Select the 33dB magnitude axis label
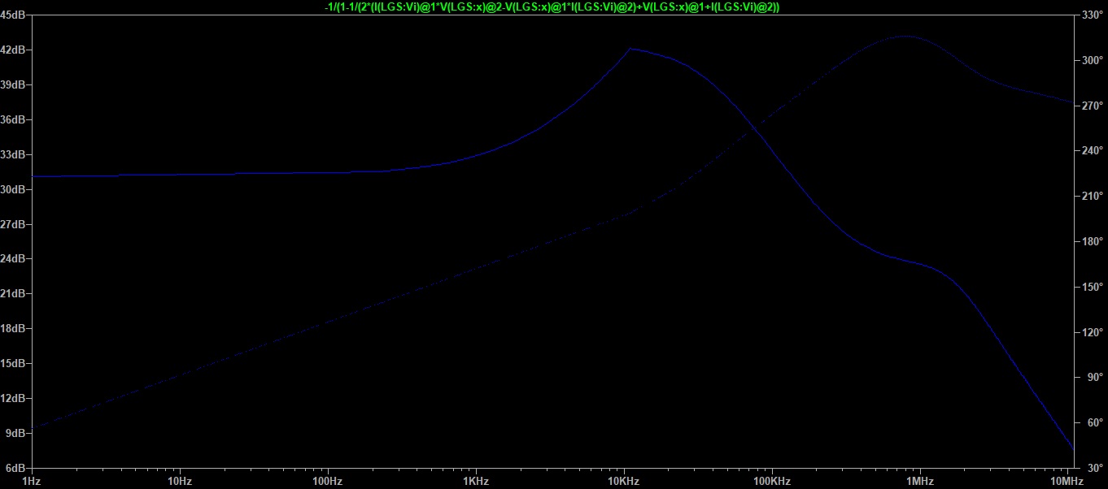This screenshot has width=1108, height=489. pos(15,154)
